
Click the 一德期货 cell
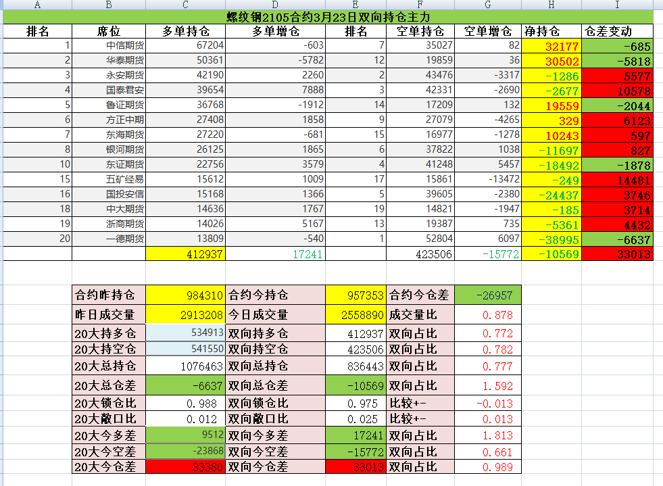coord(108,239)
